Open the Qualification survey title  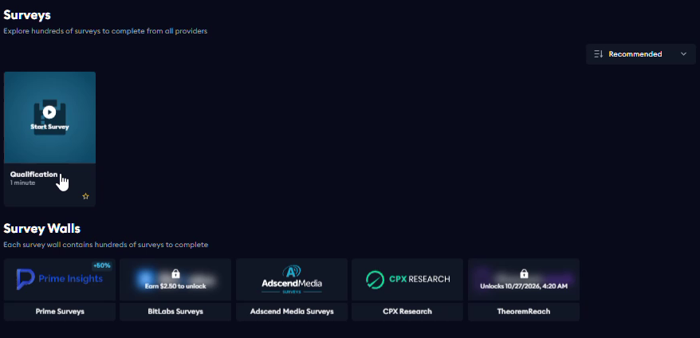34,175
